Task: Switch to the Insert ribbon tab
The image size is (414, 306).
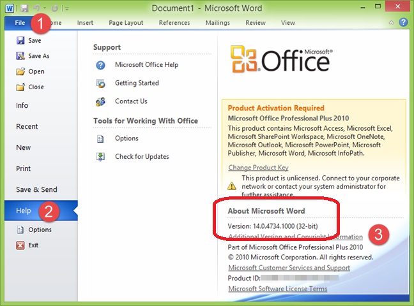Action: point(85,23)
